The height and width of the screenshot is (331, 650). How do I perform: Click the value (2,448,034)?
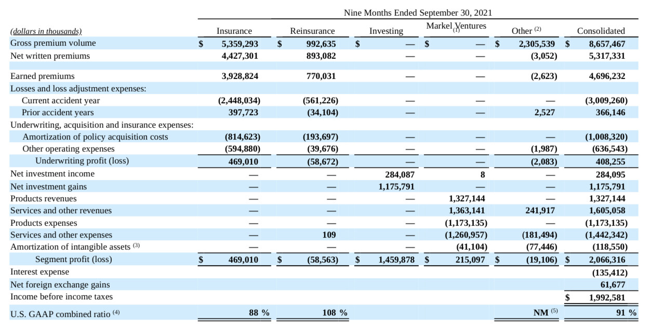click(239, 101)
